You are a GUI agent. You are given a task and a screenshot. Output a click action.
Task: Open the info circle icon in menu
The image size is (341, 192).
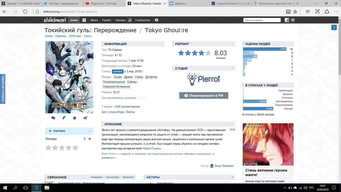pyautogui.click(x=156, y=20)
